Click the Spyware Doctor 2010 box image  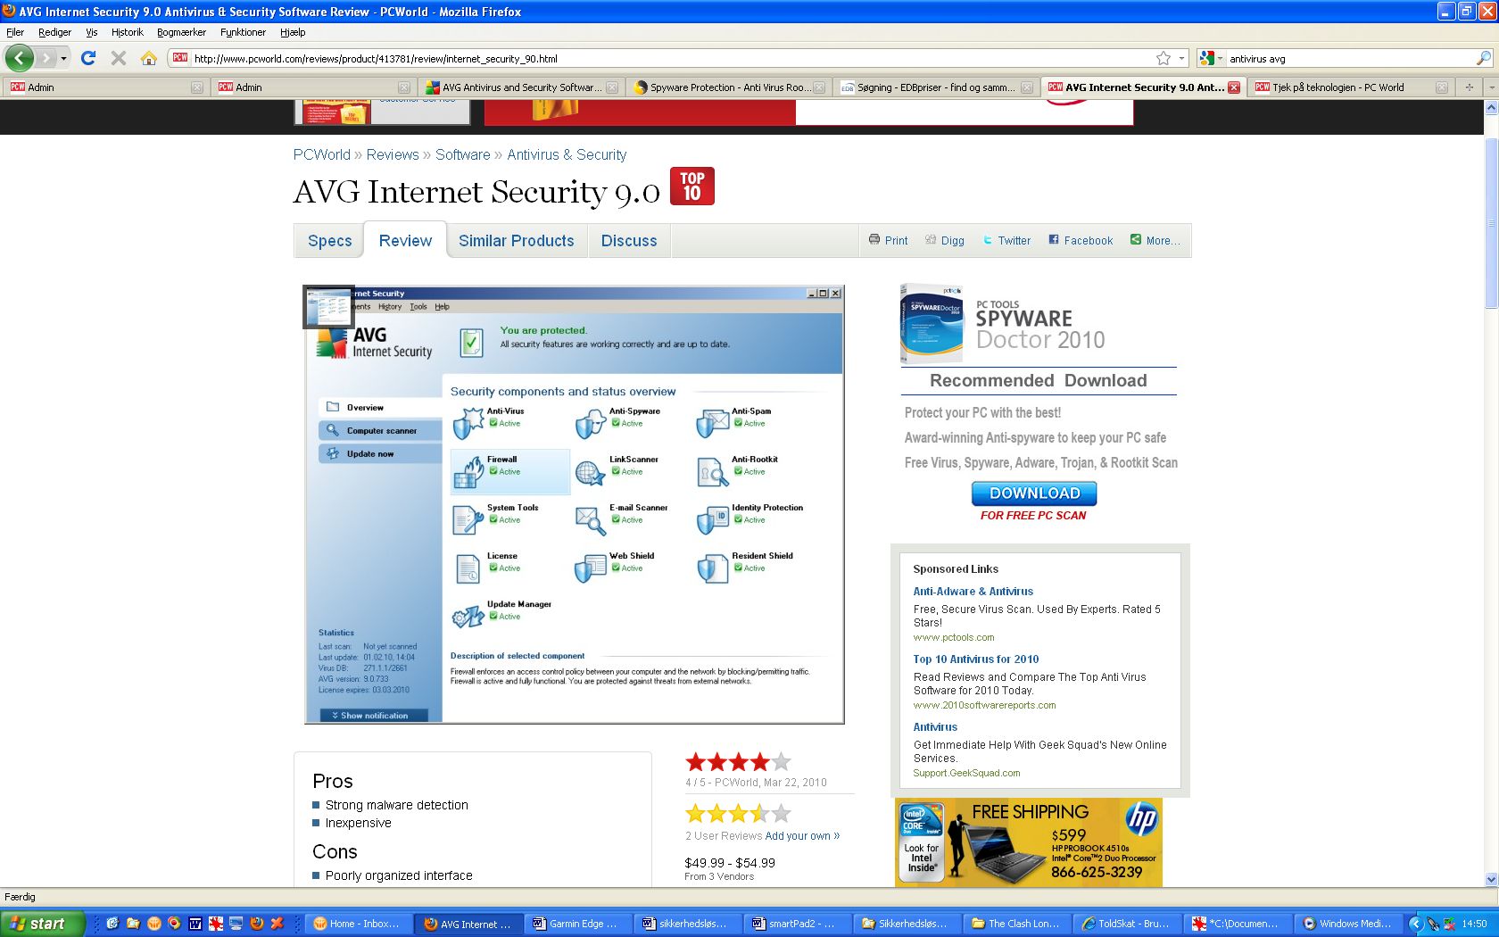pyautogui.click(x=932, y=323)
